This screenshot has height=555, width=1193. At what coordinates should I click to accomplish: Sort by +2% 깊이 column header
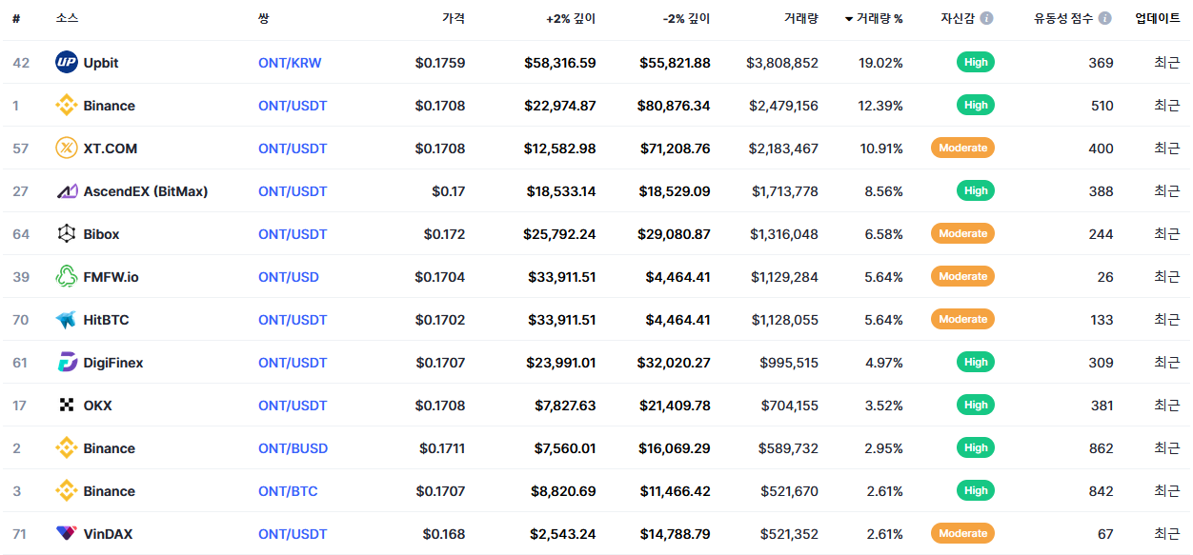point(571,18)
